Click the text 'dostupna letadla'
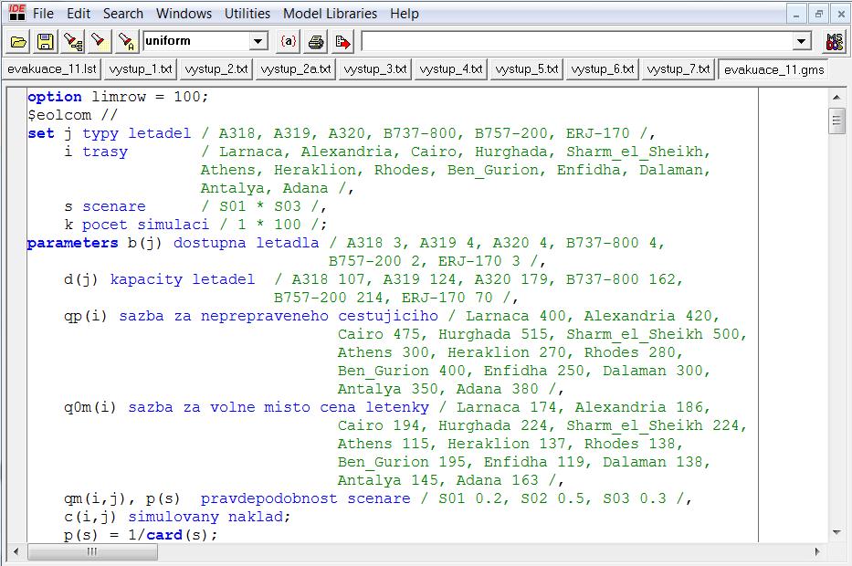 [x=246, y=243]
